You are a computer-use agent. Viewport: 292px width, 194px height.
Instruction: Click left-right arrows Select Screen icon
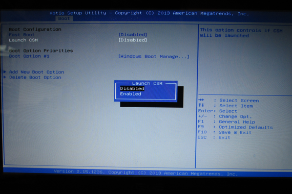pyautogui.click(x=201, y=100)
